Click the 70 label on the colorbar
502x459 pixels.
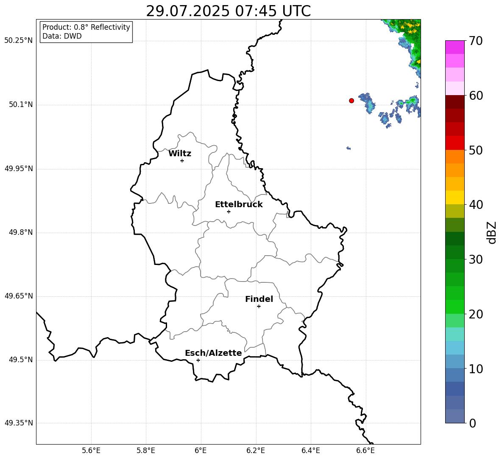click(476, 41)
